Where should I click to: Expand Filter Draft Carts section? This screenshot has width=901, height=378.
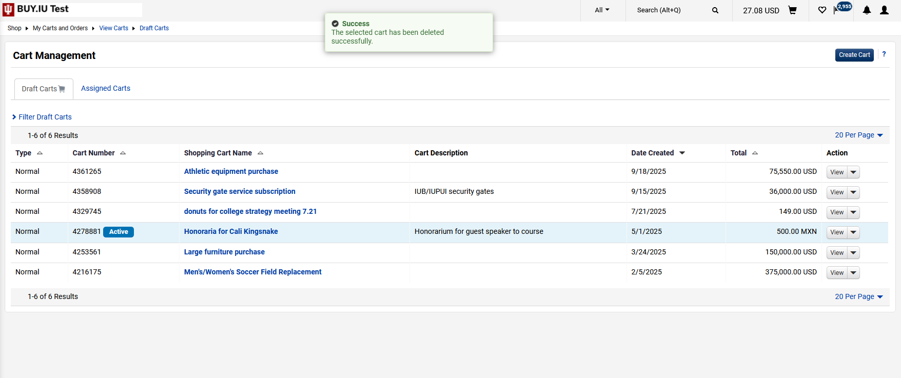[x=42, y=117]
